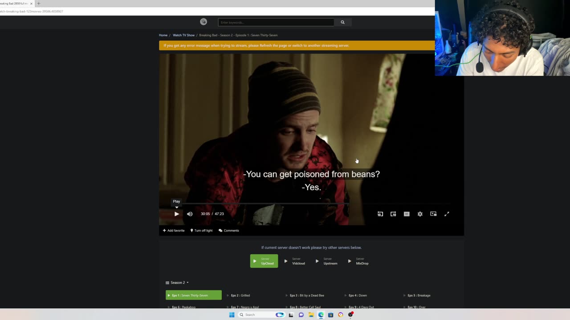The width and height of the screenshot is (570, 320).
Task: Open the player settings gear
Action: pyautogui.click(x=420, y=214)
